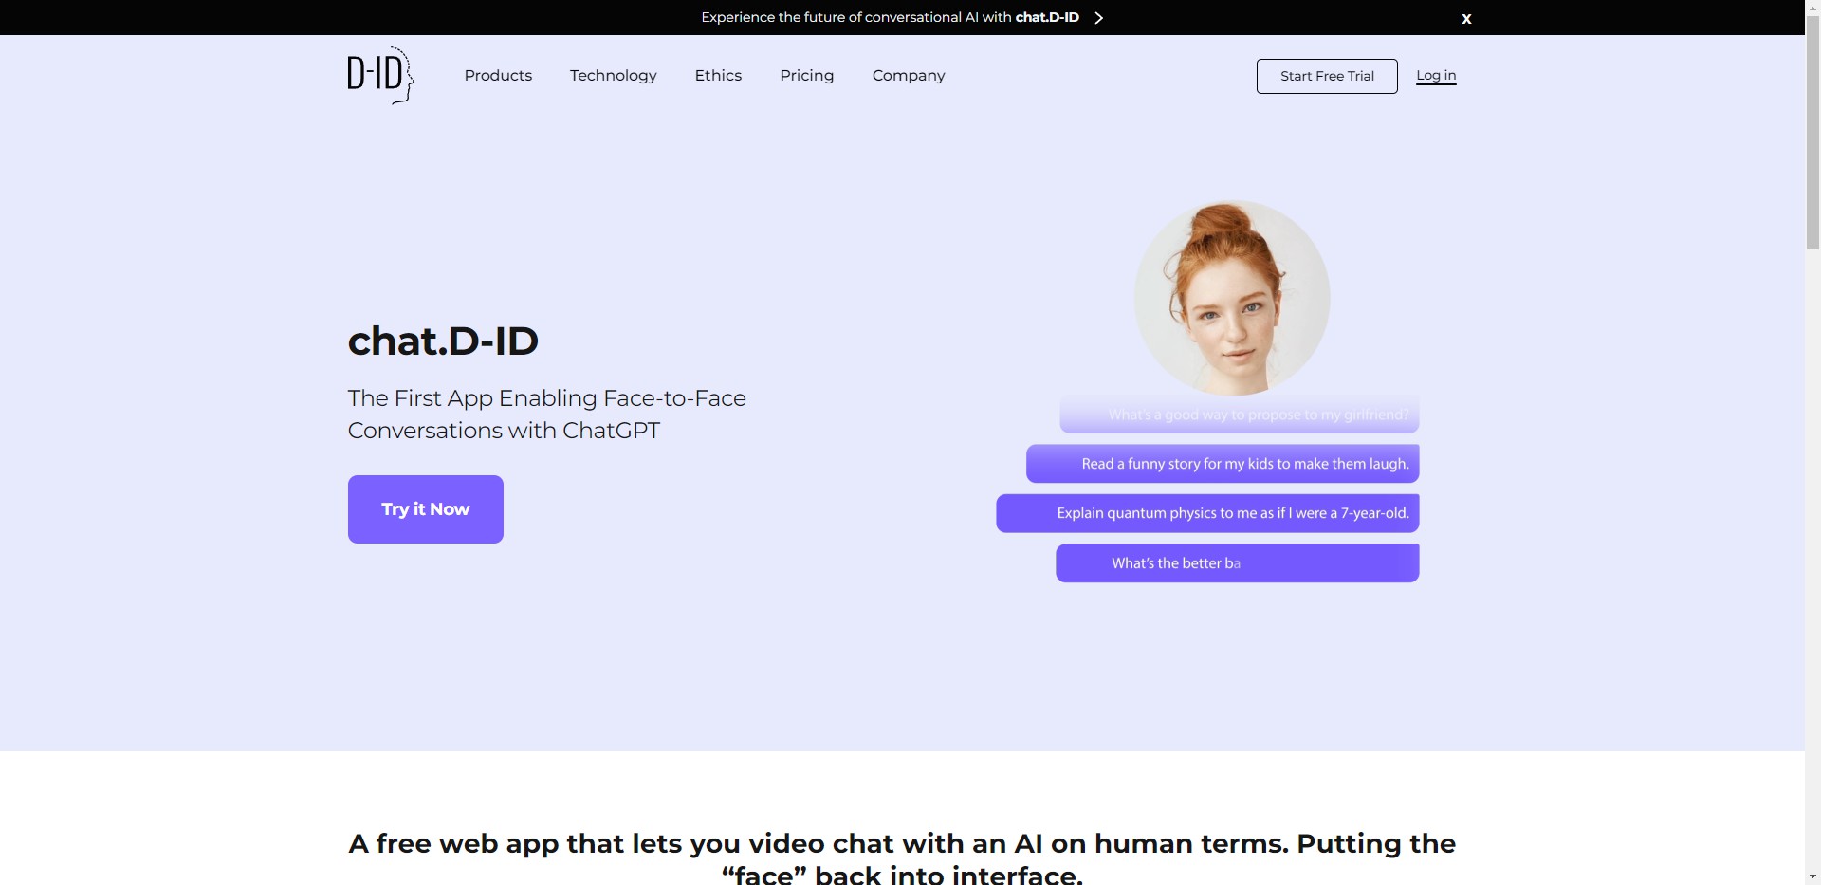Open the Technology menu
The height and width of the screenshot is (885, 1821).
[x=613, y=76]
